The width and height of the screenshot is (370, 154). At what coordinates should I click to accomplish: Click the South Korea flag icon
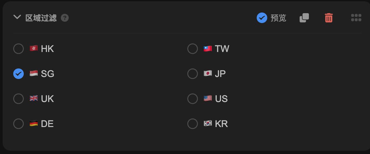(x=208, y=123)
